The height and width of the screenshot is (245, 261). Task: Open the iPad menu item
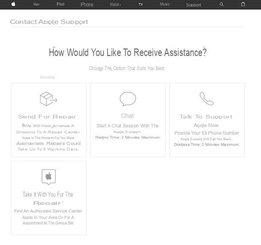click(x=60, y=4)
